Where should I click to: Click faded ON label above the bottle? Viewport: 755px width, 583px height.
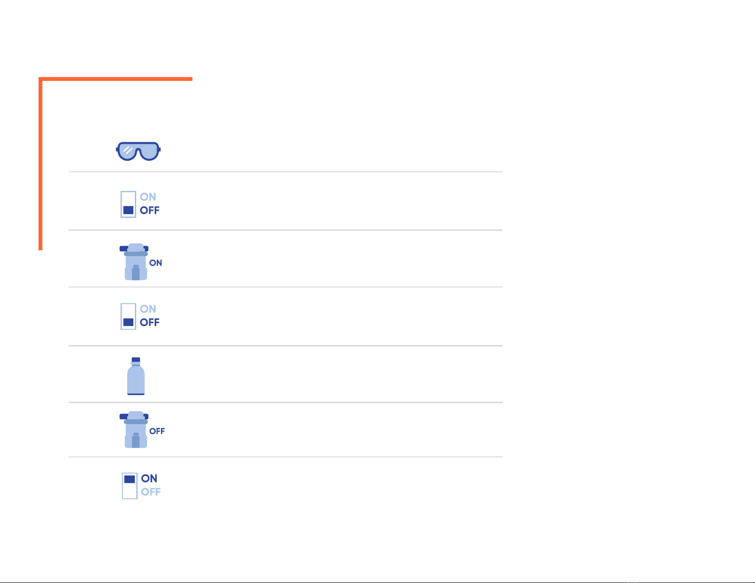(148, 309)
